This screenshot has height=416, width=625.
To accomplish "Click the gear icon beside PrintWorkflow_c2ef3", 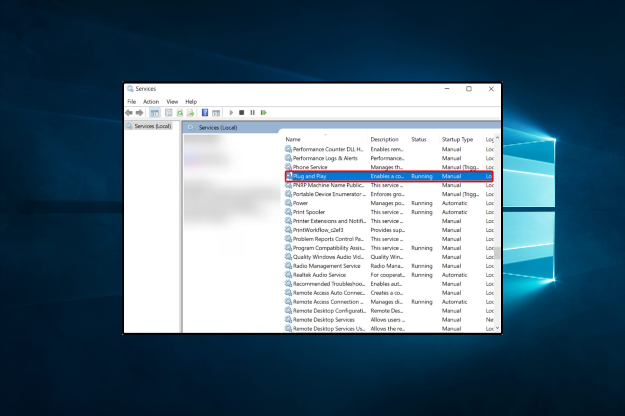I will [x=288, y=230].
